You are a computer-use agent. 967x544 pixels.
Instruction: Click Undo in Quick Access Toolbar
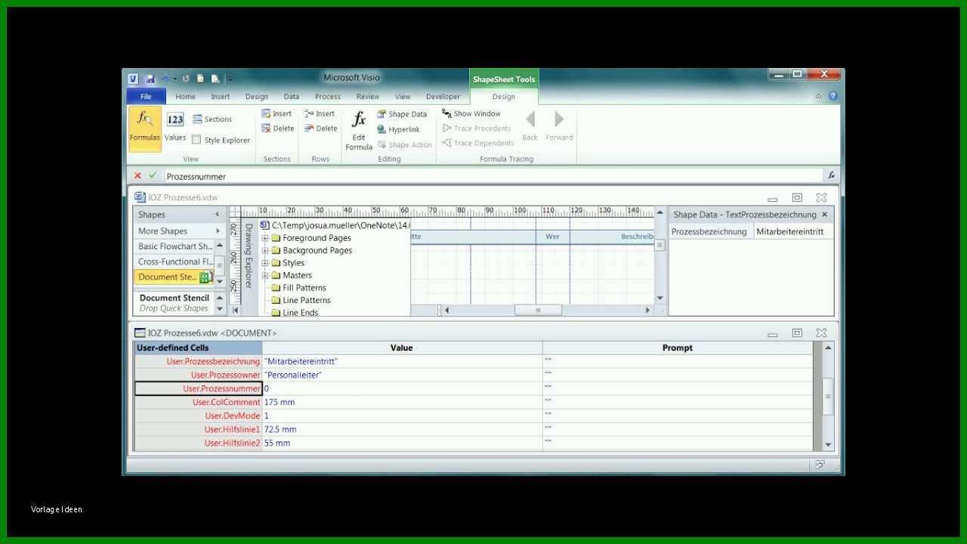(164, 79)
